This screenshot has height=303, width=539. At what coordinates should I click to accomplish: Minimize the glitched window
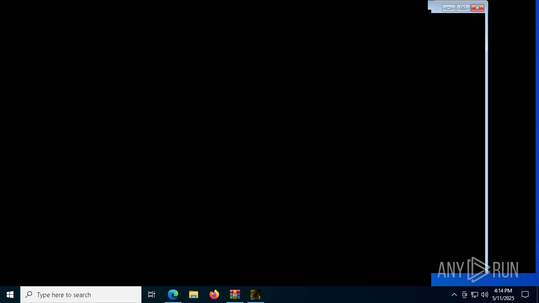[449, 8]
